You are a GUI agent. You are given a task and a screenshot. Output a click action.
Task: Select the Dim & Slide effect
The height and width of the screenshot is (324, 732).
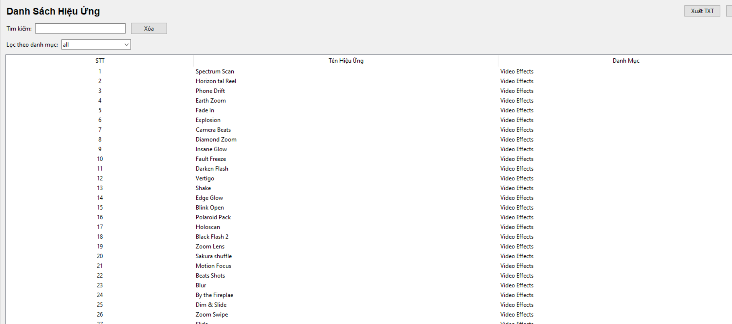[211, 305]
